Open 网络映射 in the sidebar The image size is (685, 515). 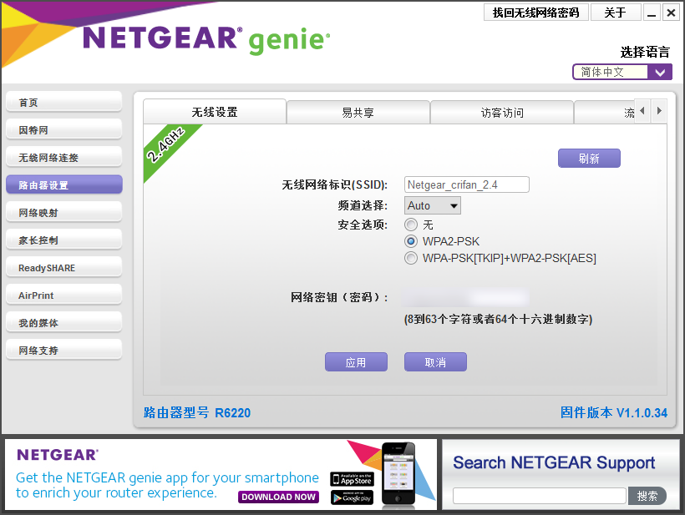63,212
